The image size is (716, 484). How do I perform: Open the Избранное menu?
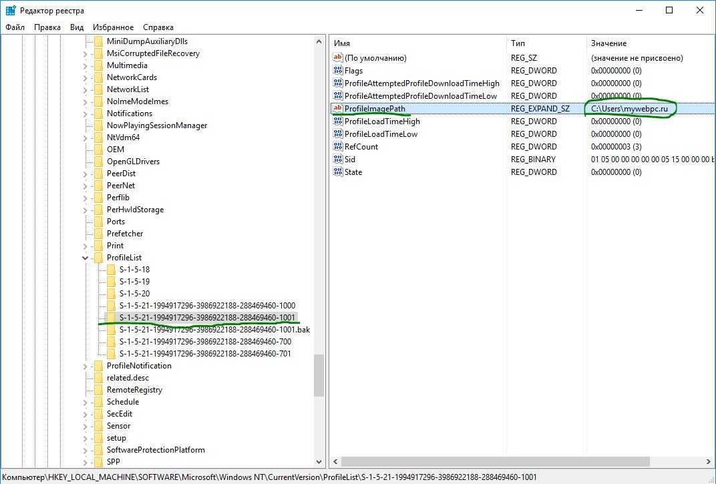pos(114,27)
